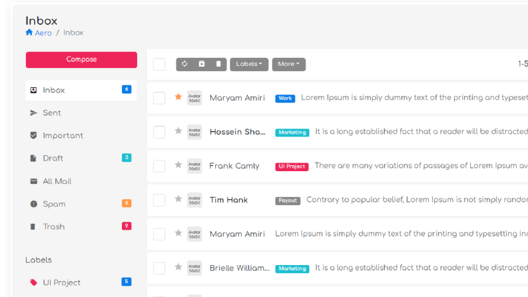The height and width of the screenshot is (297, 528).
Task: Open email starting 'There are many variations'
Action: click(421, 166)
